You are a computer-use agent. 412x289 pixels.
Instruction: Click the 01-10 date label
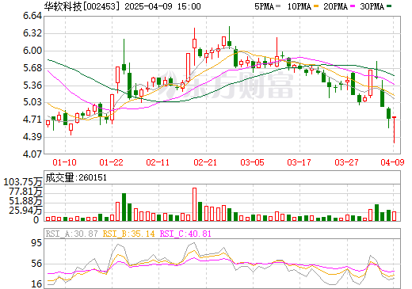pos(64,162)
